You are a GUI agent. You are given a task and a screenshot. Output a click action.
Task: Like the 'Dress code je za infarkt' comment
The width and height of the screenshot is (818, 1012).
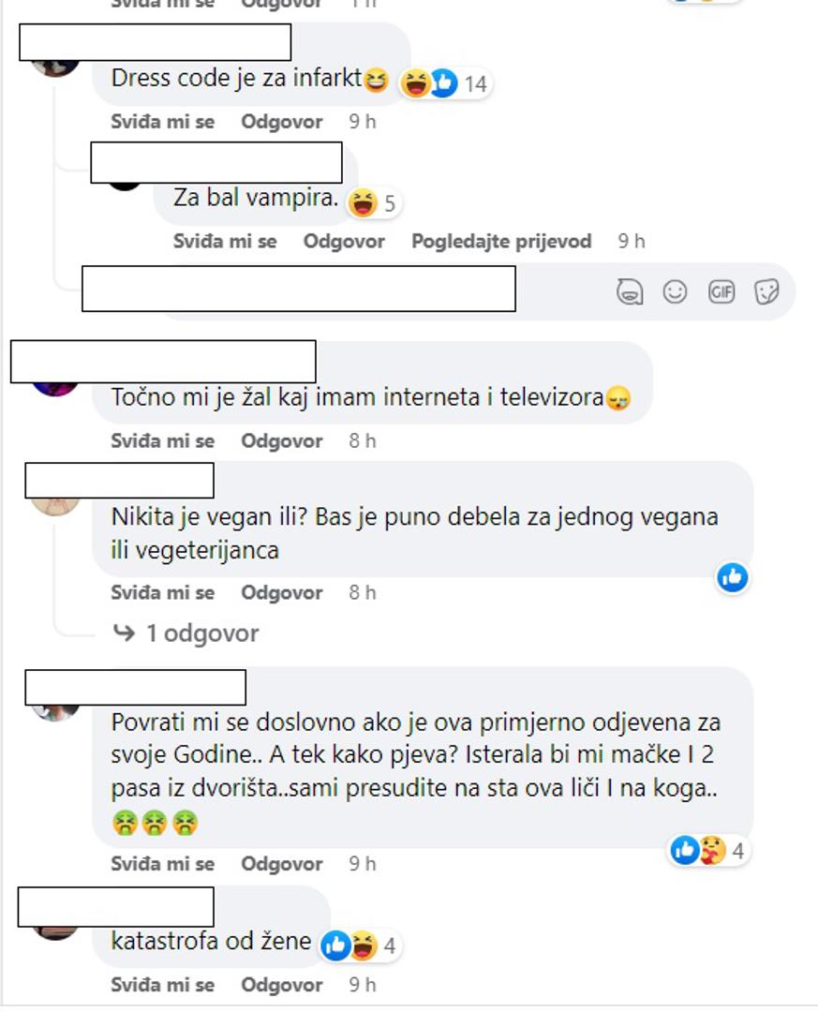coord(163,121)
